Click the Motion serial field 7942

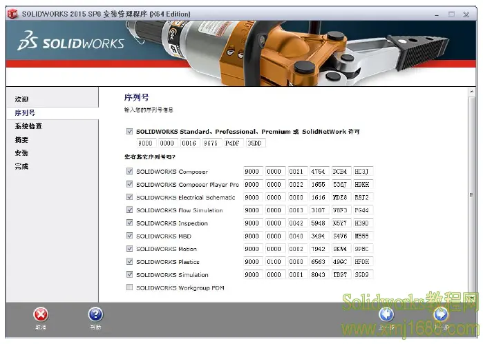click(319, 249)
